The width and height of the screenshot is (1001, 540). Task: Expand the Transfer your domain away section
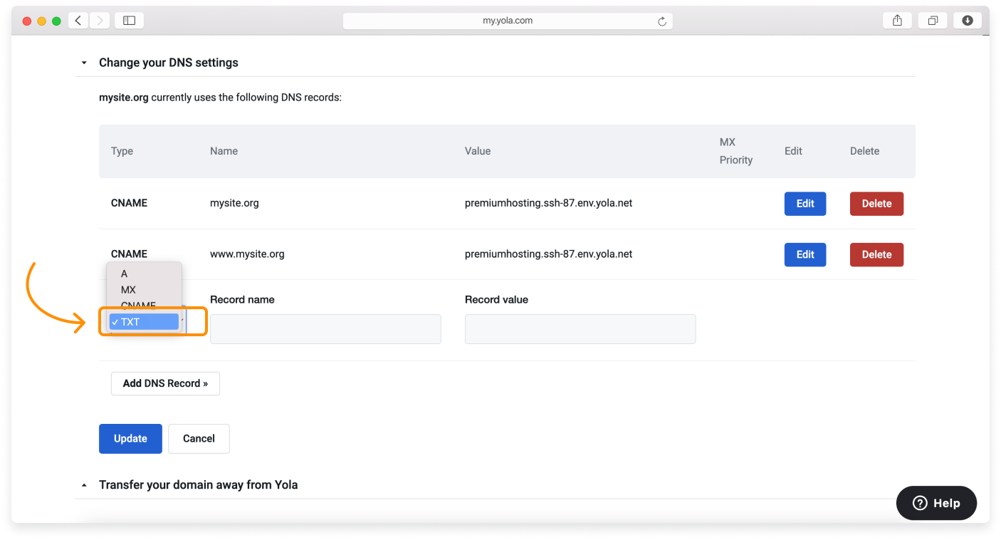point(83,484)
